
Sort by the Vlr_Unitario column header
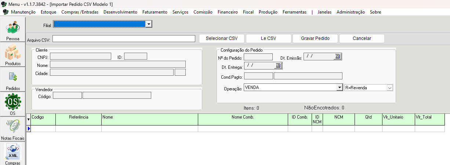point(399,120)
